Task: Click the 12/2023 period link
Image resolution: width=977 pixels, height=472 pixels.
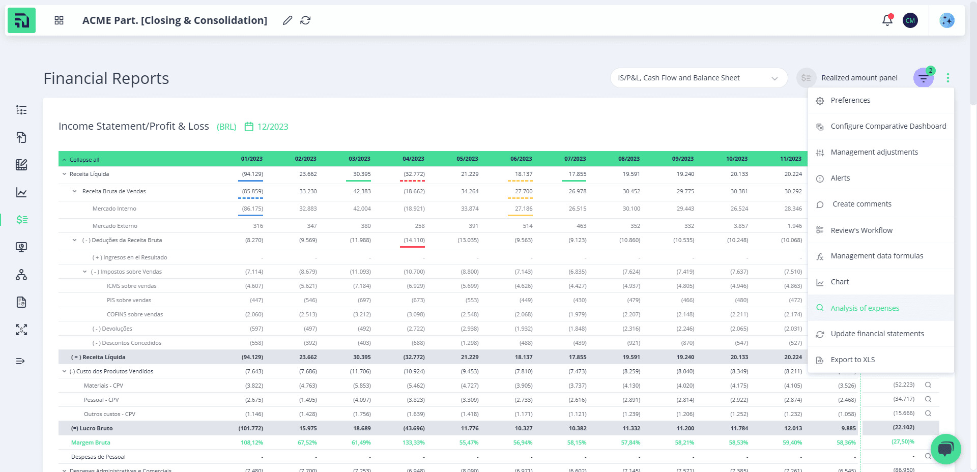Action: (273, 127)
